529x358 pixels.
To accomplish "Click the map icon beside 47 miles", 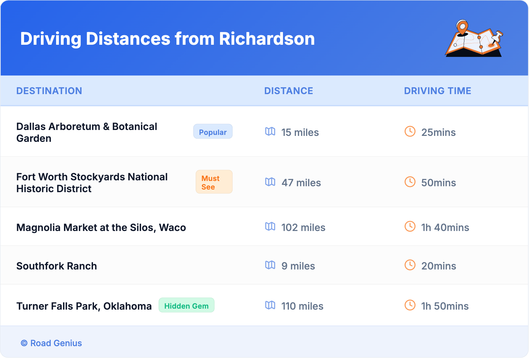I will [x=270, y=182].
